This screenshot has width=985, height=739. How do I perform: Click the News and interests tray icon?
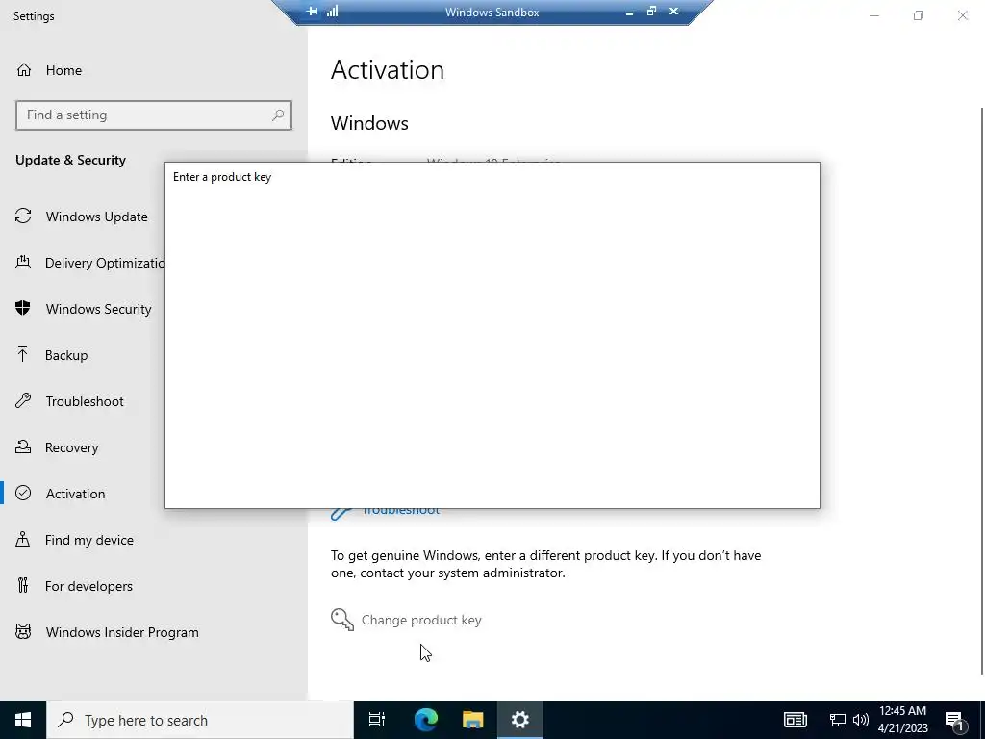[796, 720]
